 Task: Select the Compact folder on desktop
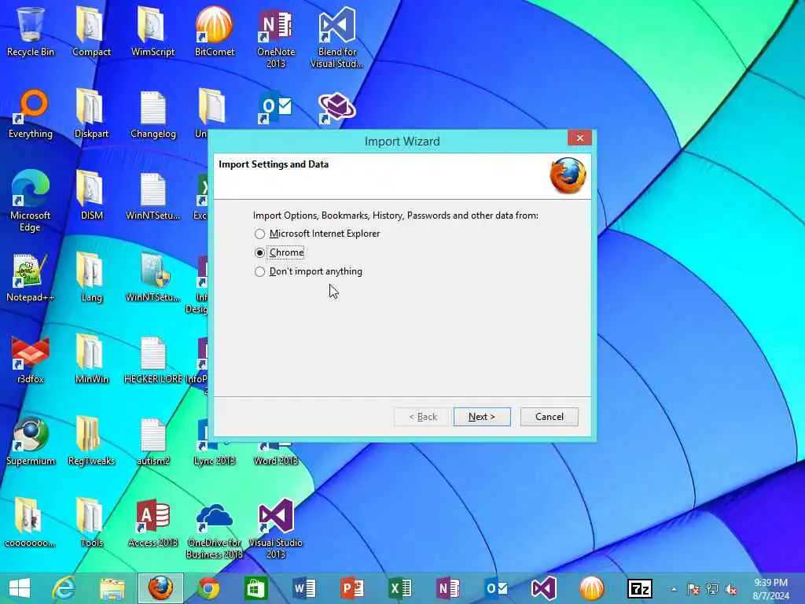pos(91,31)
